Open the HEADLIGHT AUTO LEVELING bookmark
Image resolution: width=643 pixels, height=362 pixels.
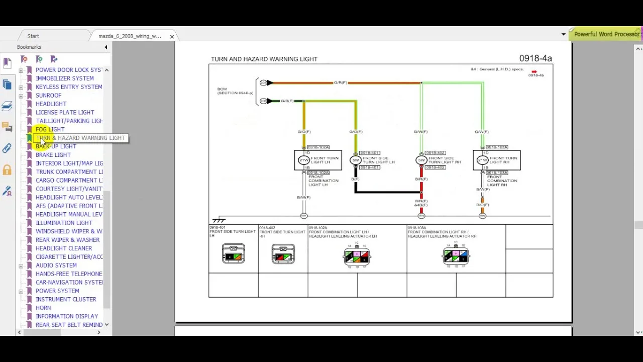(69, 198)
